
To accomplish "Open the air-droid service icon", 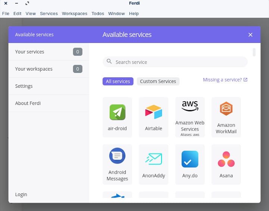I will pos(118,112).
